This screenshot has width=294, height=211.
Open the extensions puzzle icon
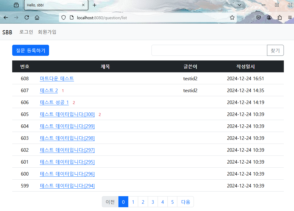(279, 18)
